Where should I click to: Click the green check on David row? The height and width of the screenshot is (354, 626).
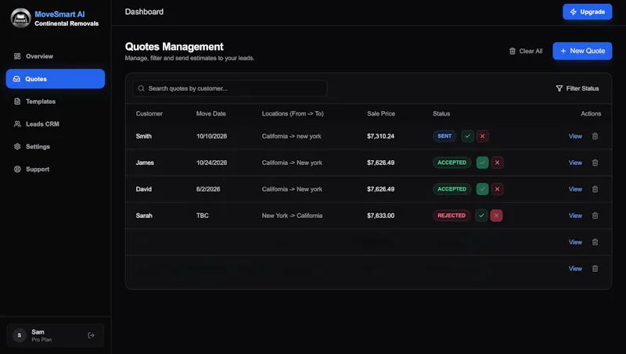(482, 189)
